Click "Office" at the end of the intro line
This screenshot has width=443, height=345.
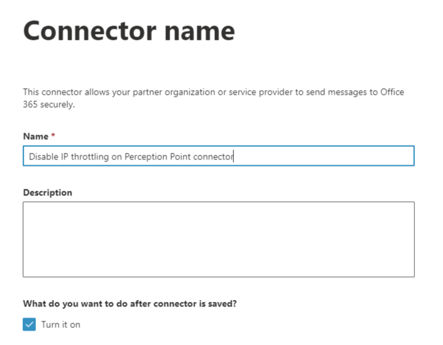(392, 92)
